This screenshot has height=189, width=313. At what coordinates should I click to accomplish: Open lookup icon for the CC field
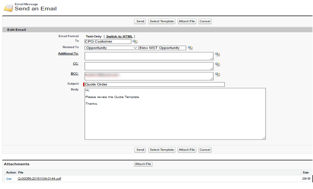218,64
